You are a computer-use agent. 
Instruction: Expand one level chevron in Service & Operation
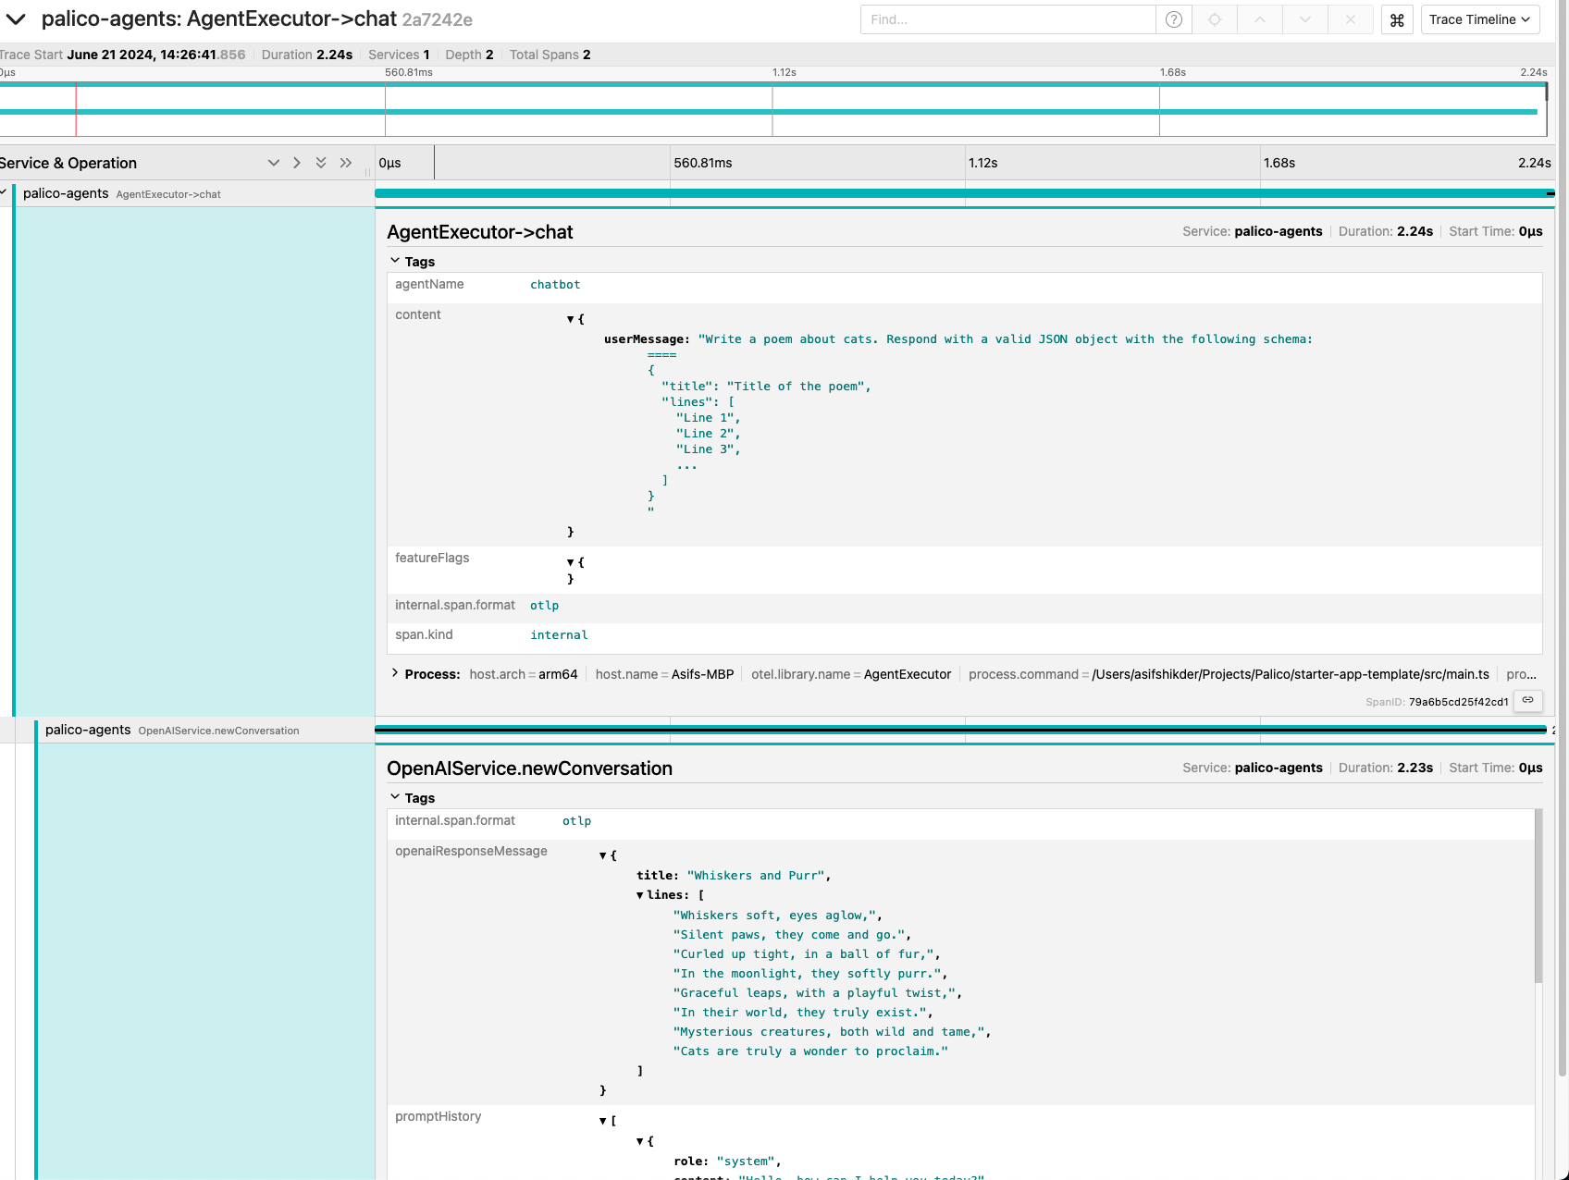click(x=297, y=163)
